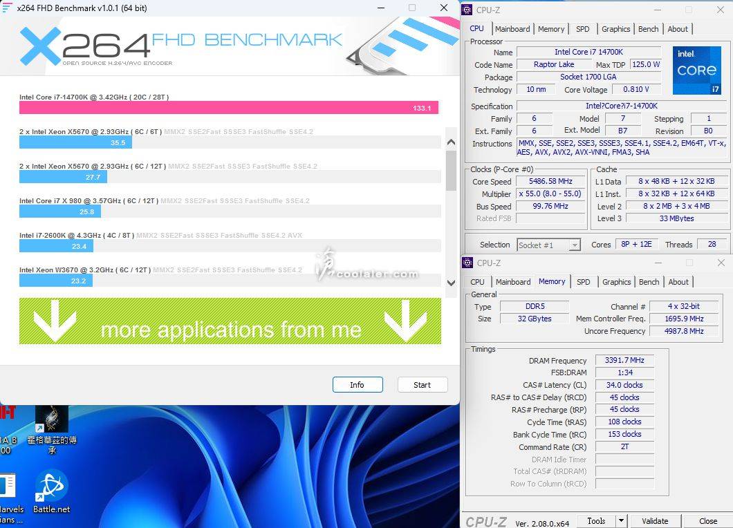Click the CAS# Latency value 34.0 clocks
This screenshot has width=733, height=528.
point(624,385)
